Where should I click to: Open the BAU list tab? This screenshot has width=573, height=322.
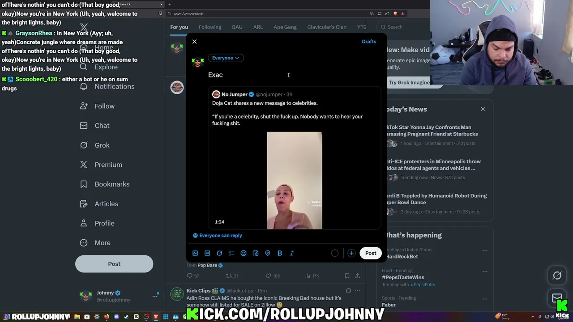click(237, 27)
